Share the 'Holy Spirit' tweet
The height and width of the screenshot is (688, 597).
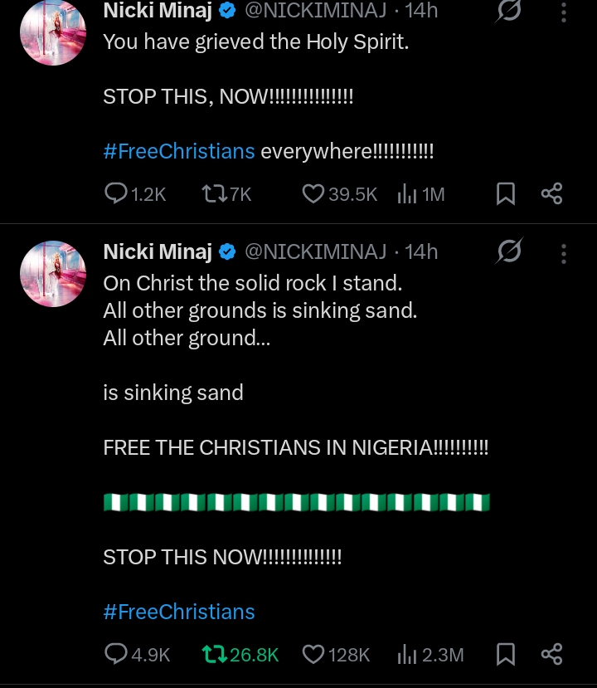(552, 194)
